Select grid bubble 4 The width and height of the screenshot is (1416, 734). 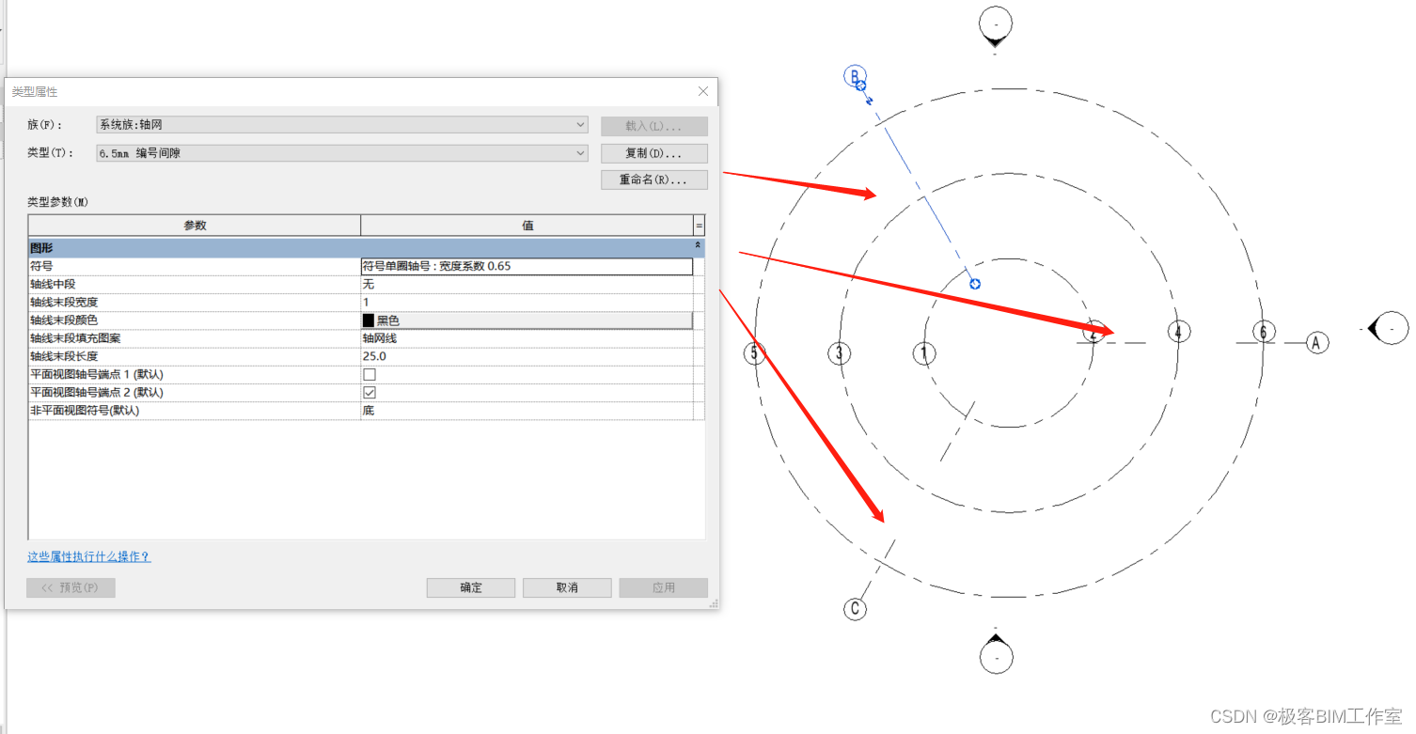click(x=1179, y=332)
